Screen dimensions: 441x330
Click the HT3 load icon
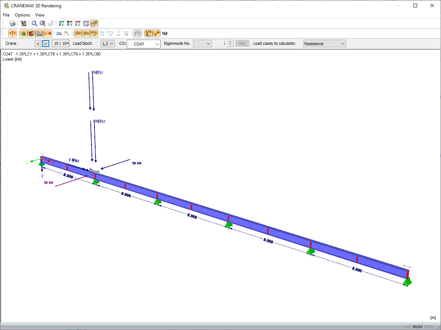(110, 33)
